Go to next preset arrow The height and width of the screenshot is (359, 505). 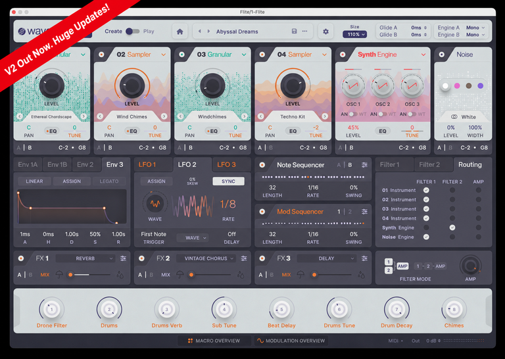(208, 31)
